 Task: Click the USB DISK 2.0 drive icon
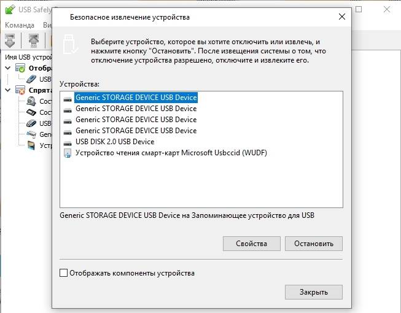(x=68, y=144)
